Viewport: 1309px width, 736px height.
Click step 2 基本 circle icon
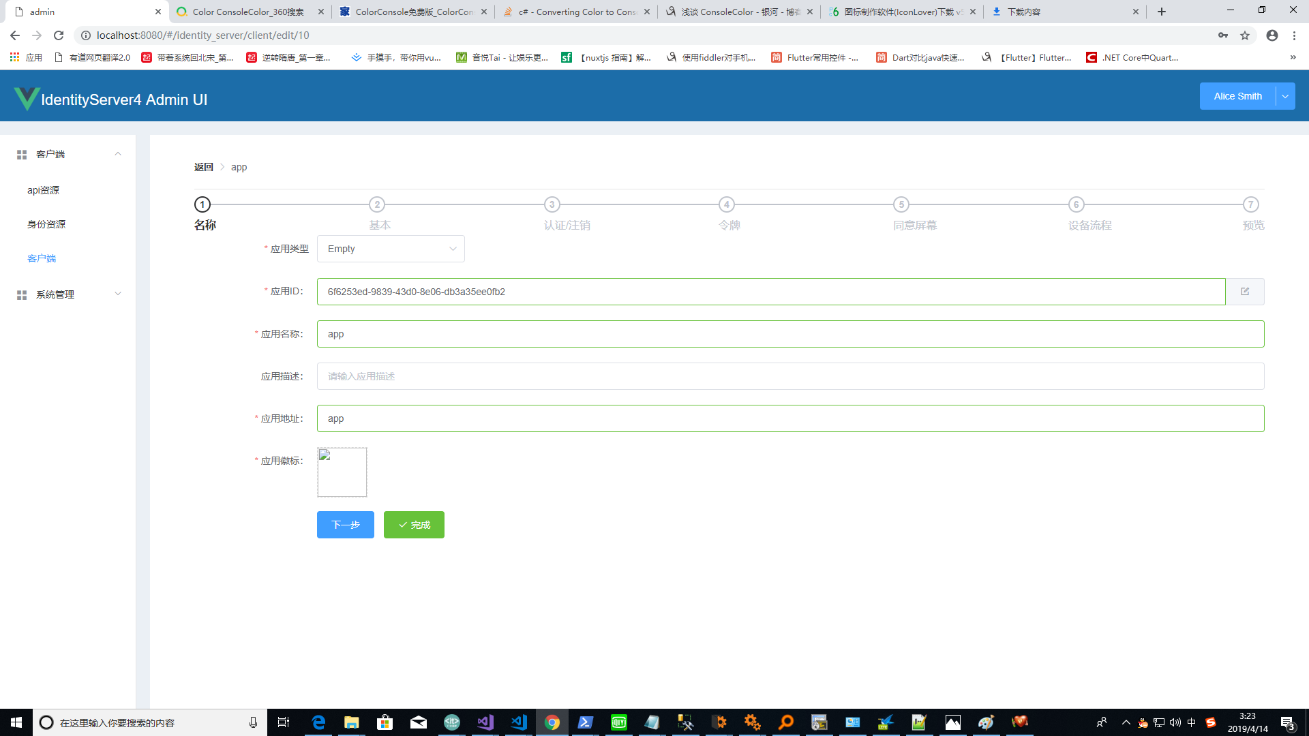click(x=377, y=204)
